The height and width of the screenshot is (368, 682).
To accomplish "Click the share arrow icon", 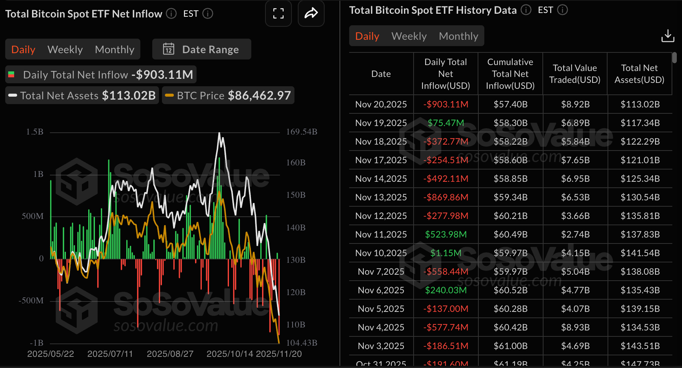I will point(311,14).
